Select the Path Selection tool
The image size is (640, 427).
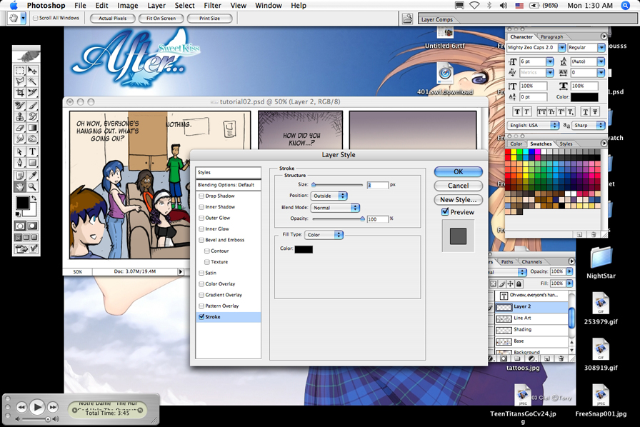point(19,151)
